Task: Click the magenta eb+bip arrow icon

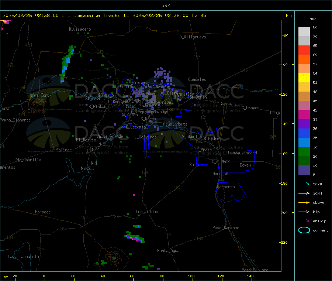Action: click(x=304, y=221)
